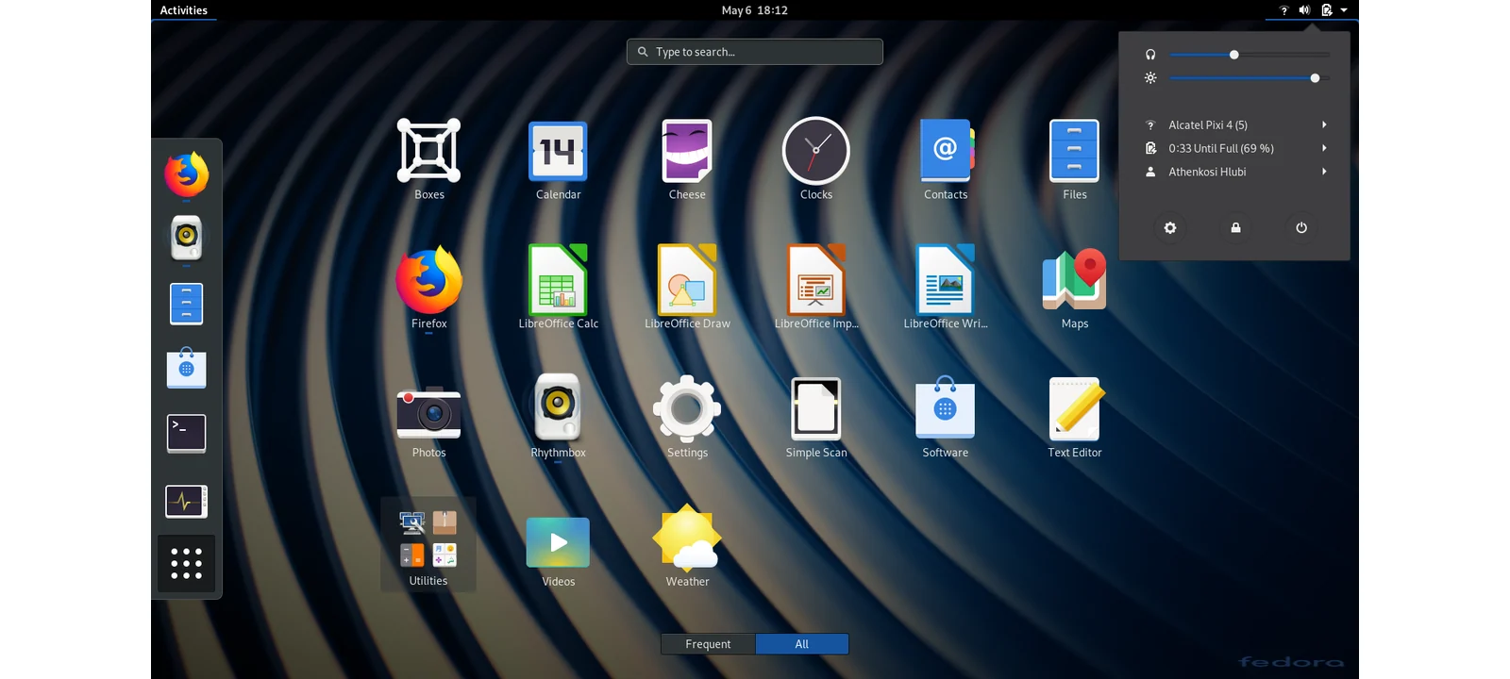Toggle the Show Applications grid button
This screenshot has width=1510, height=679.
[186, 563]
